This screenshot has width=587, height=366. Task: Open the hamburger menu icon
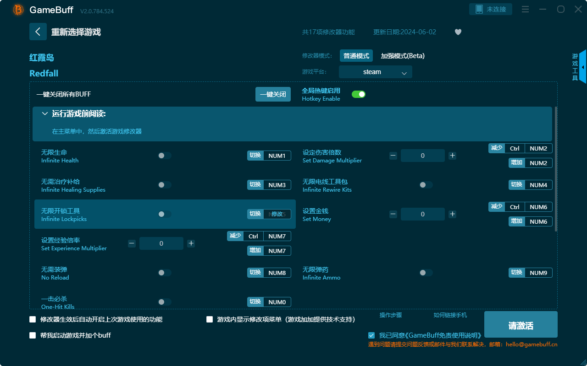526,9
